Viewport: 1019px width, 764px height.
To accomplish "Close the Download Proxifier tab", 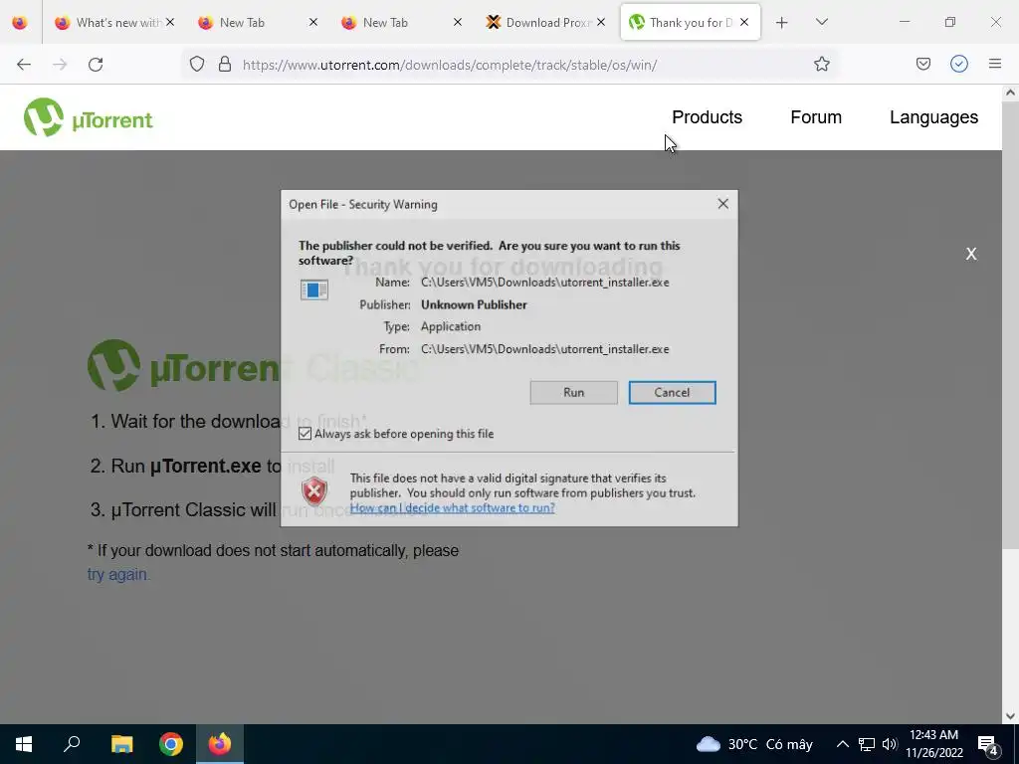I will [x=600, y=23].
